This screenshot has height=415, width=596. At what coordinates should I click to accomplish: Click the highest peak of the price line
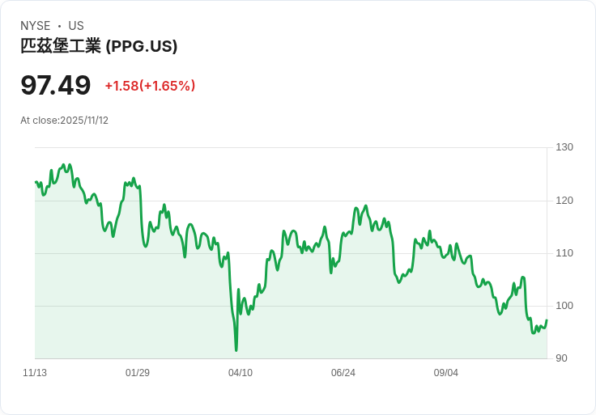pyautogui.click(x=64, y=165)
